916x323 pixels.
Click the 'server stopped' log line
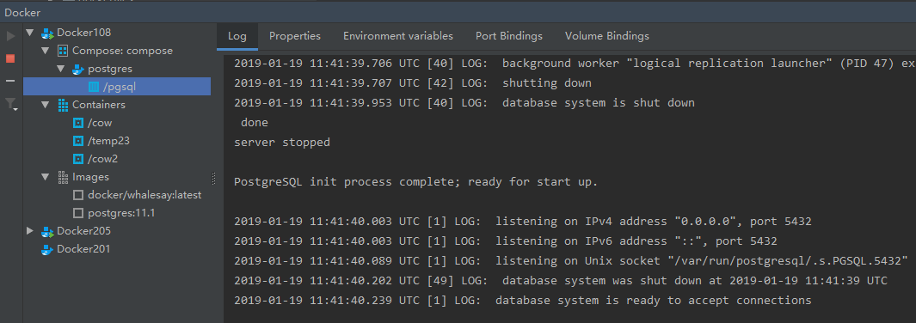(282, 143)
